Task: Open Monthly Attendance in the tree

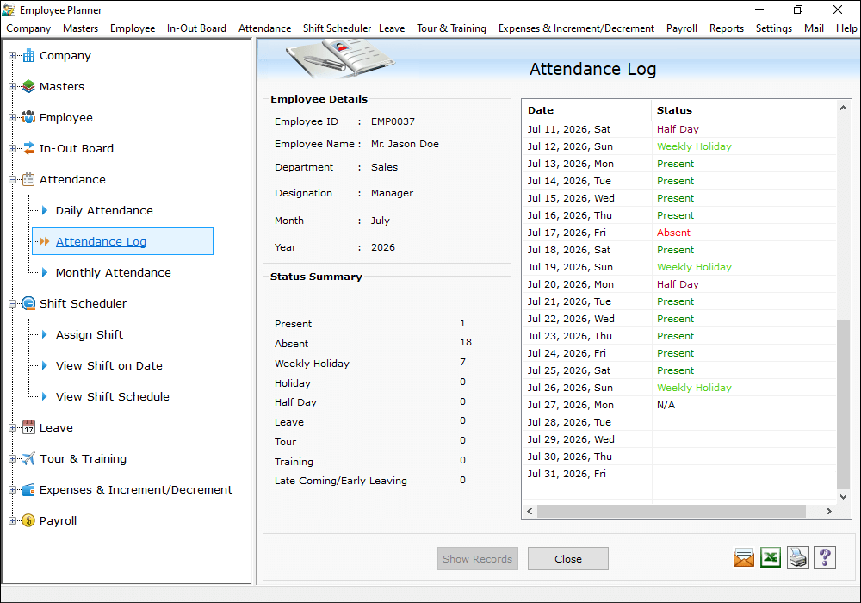Action: pos(113,272)
